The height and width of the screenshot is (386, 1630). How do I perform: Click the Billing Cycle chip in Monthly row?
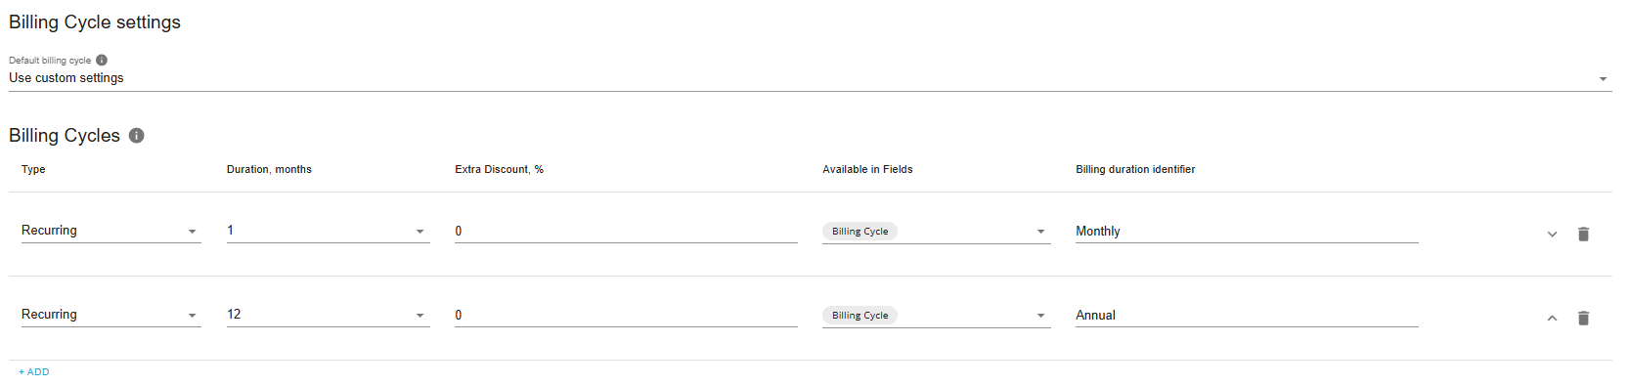click(860, 232)
